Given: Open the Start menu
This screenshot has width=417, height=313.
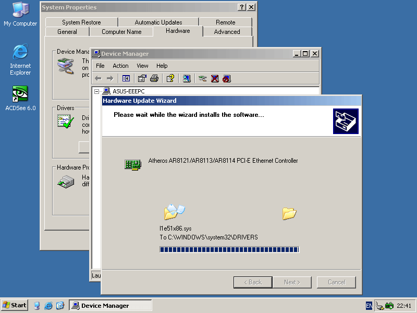Looking at the screenshot, I should point(15,305).
